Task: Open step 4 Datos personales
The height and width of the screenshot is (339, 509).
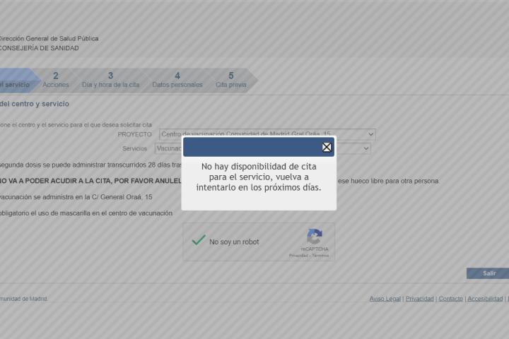Action: click(x=177, y=80)
